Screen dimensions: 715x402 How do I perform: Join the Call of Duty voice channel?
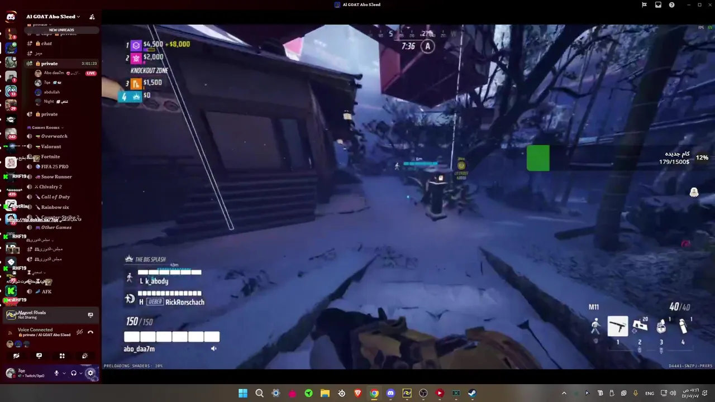pos(61,197)
